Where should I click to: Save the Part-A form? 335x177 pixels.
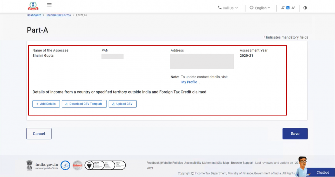click(295, 133)
